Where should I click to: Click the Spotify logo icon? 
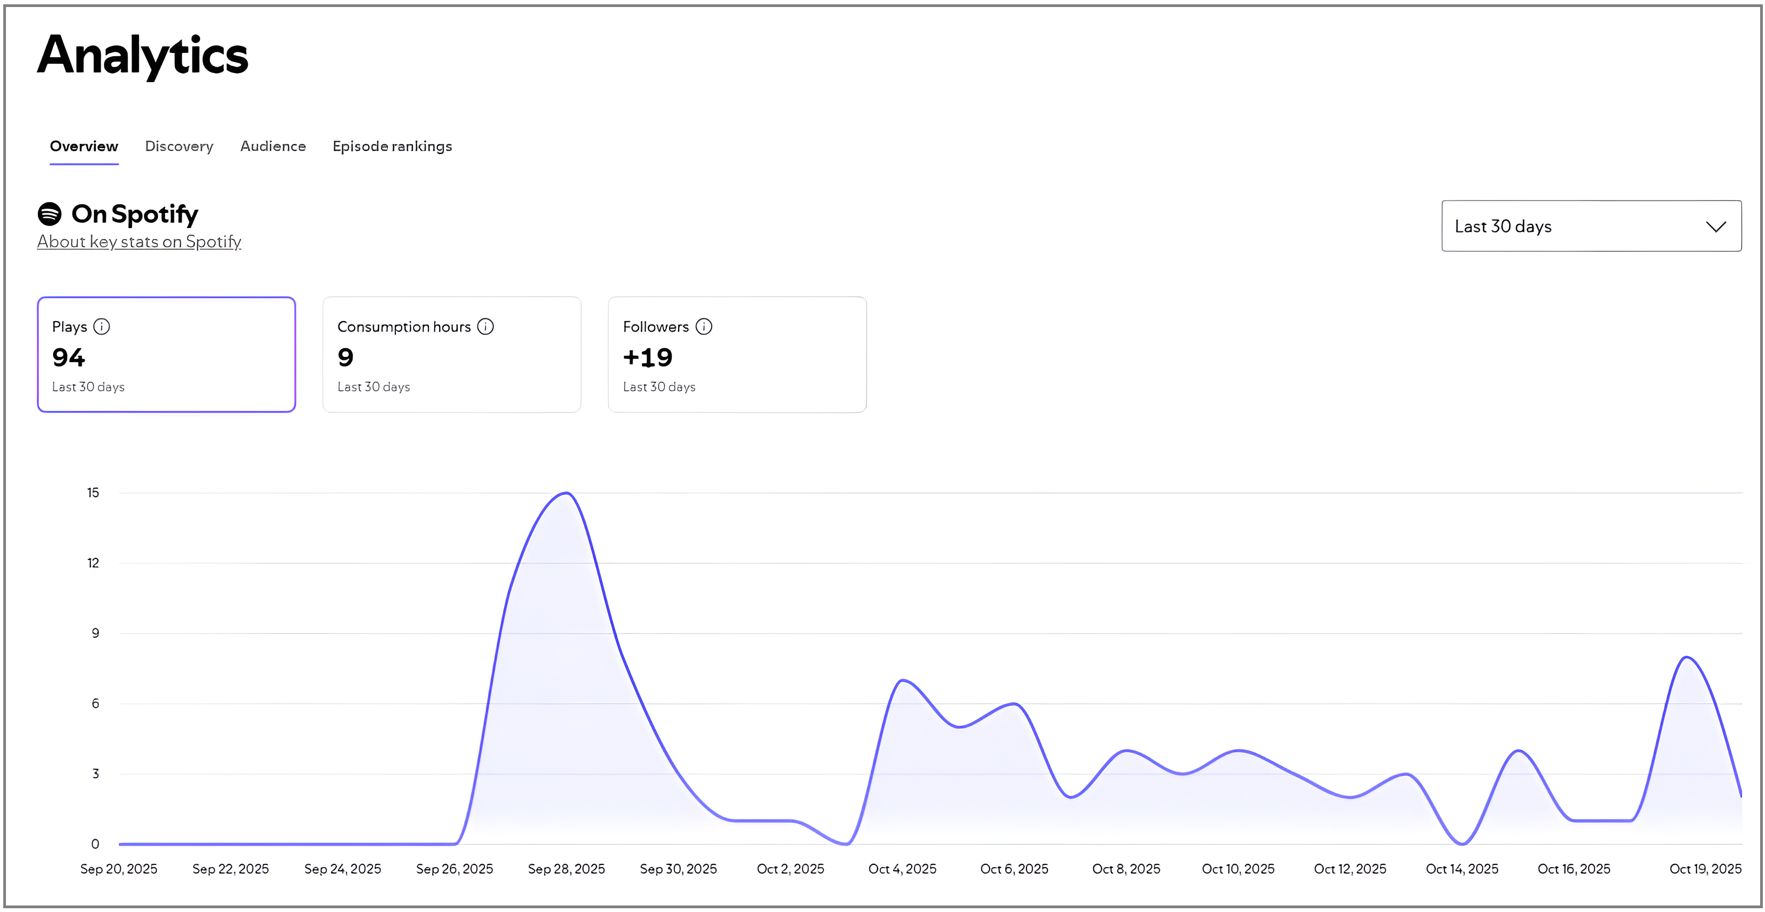coord(49,214)
